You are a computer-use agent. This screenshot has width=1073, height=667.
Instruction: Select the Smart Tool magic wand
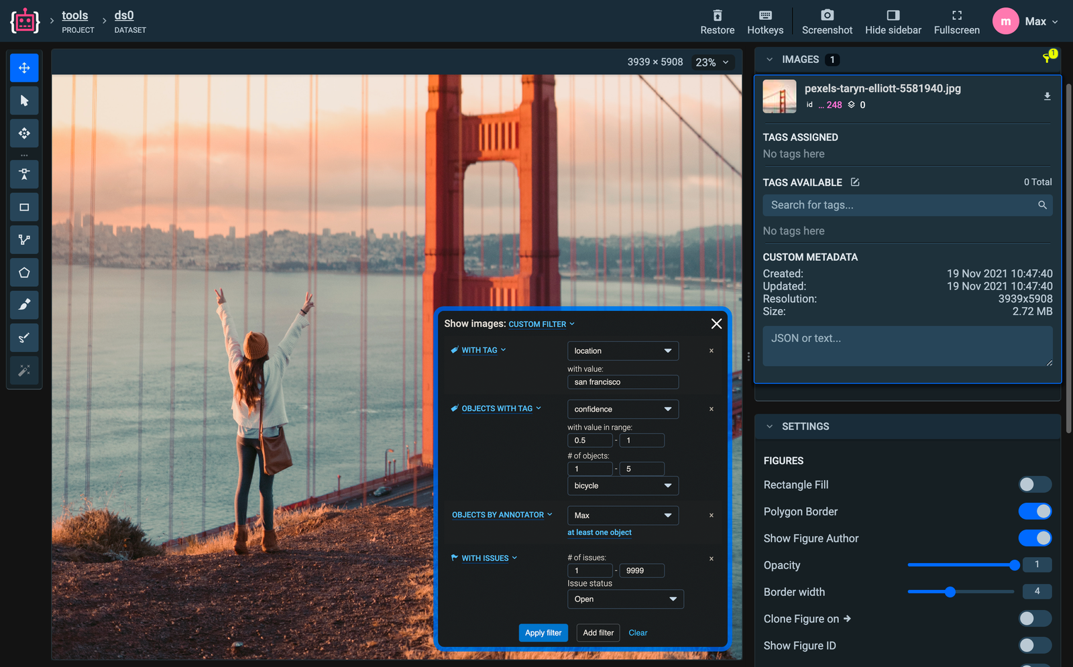tap(24, 371)
